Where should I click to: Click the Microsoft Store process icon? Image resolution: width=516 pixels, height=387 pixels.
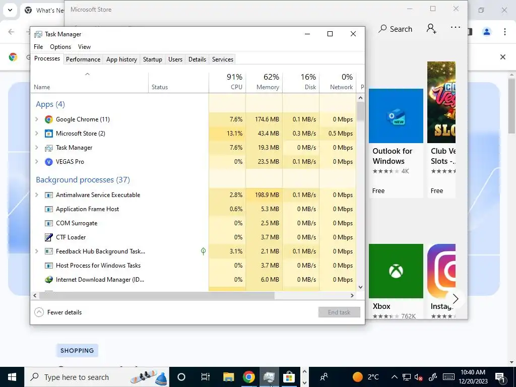(49, 134)
